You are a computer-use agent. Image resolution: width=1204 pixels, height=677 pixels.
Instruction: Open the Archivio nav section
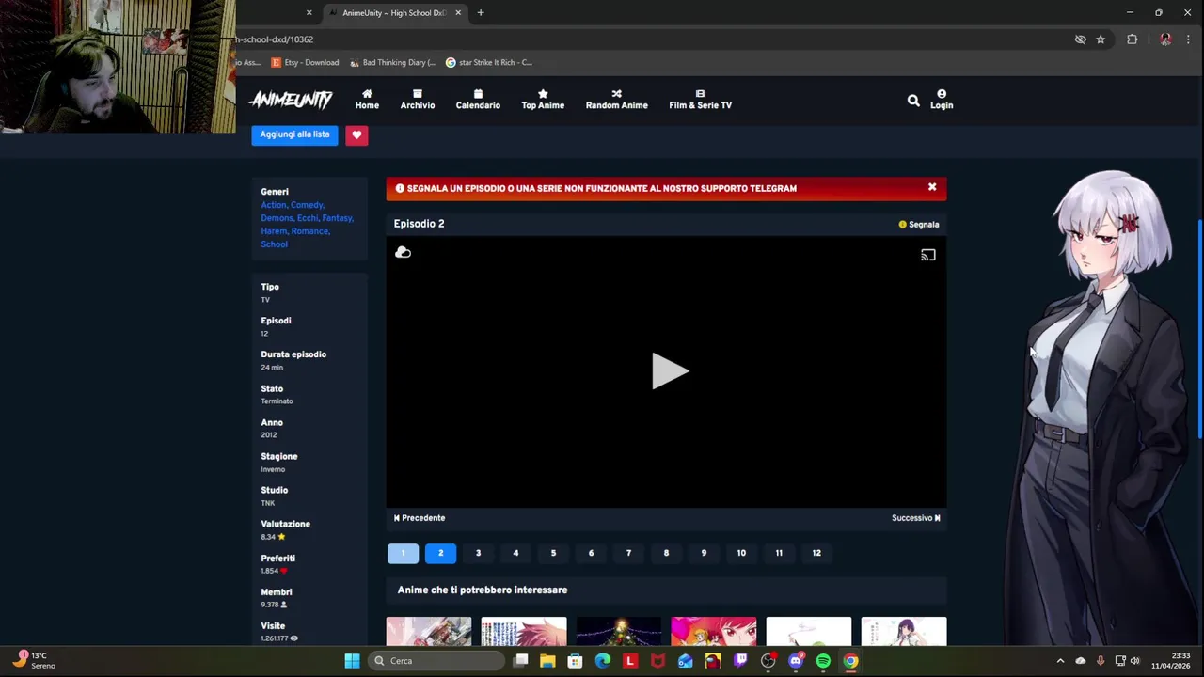[x=418, y=100]
